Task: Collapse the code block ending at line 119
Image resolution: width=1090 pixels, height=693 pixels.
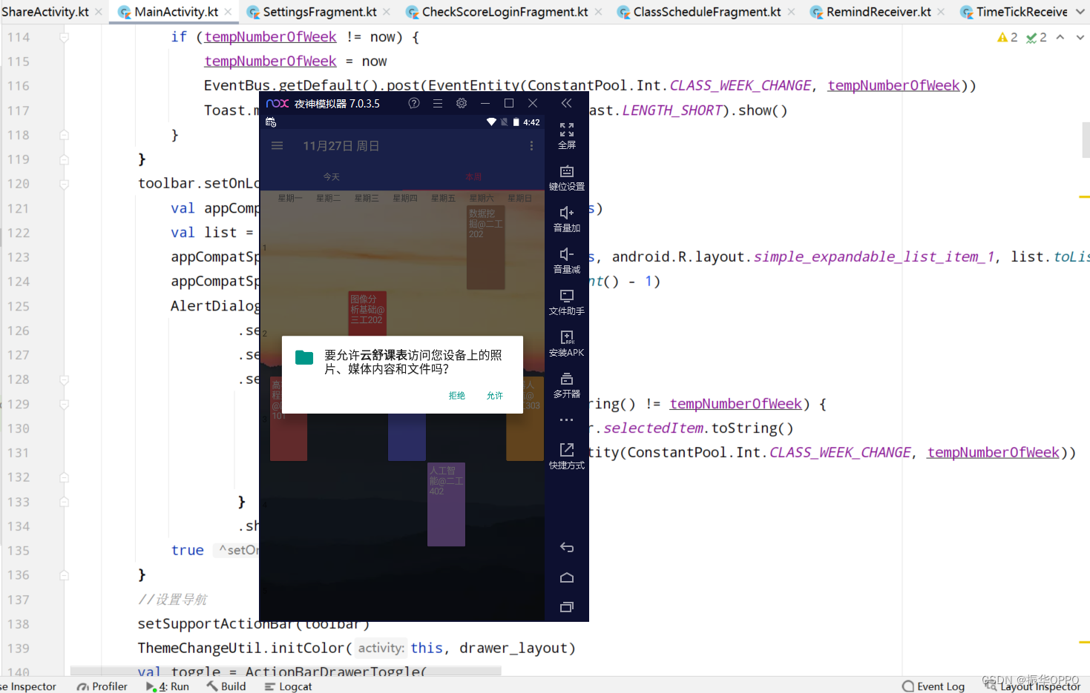Action: [x=65, y=159]
